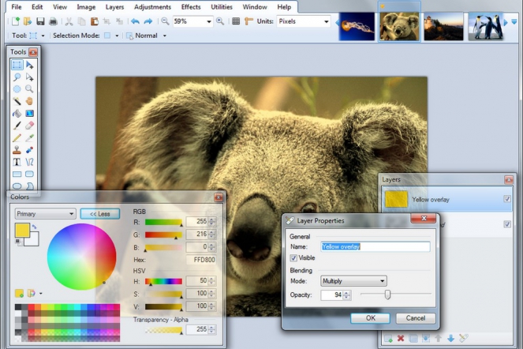The image size is (523, 349).
Task: Open the Effects menu
Action: pos(191,7)
